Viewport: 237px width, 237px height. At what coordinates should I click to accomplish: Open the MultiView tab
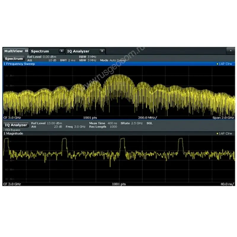(x=13, y=51)
